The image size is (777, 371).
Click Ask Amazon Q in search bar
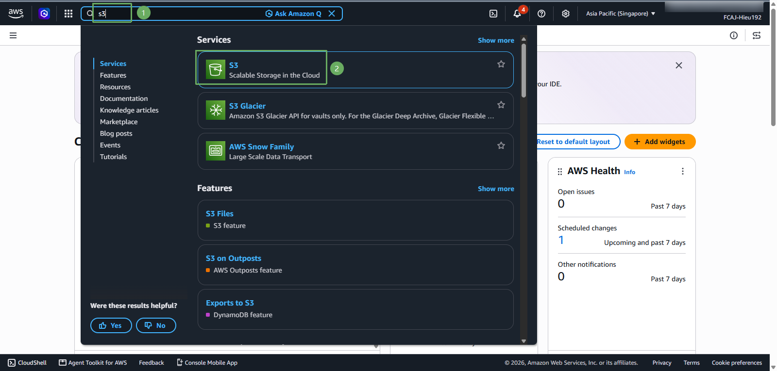pyautogui.click(x=293, y=14)
